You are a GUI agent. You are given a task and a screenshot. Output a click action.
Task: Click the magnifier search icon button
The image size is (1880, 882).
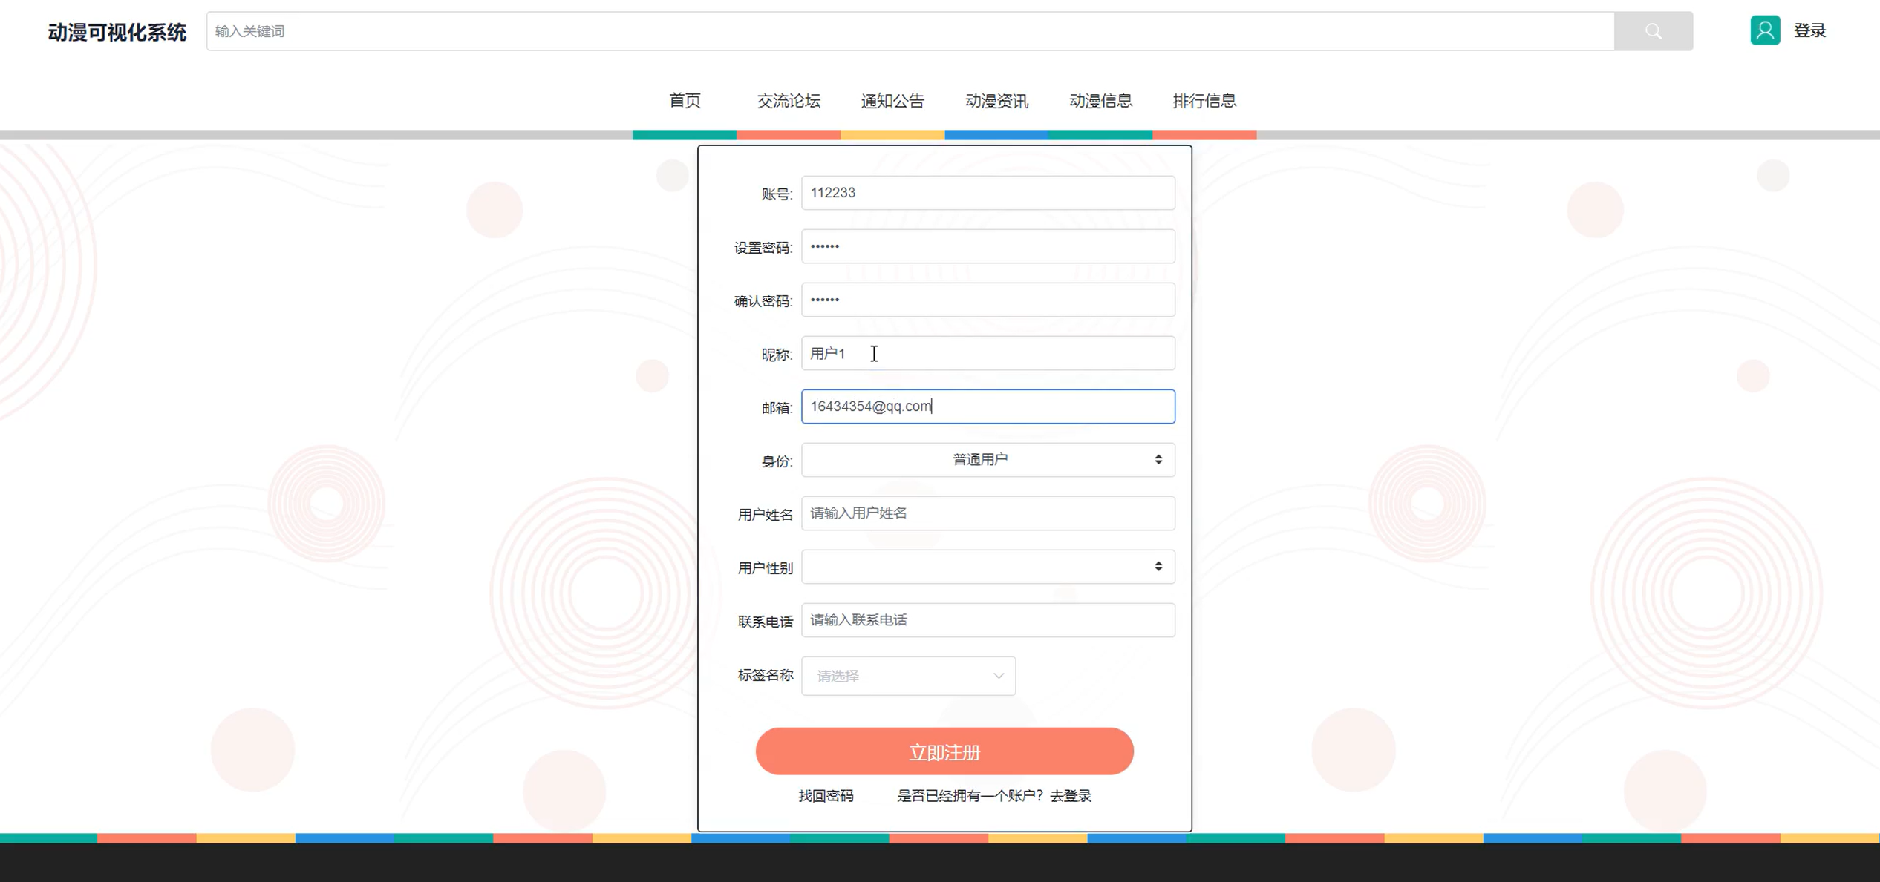1653,31
